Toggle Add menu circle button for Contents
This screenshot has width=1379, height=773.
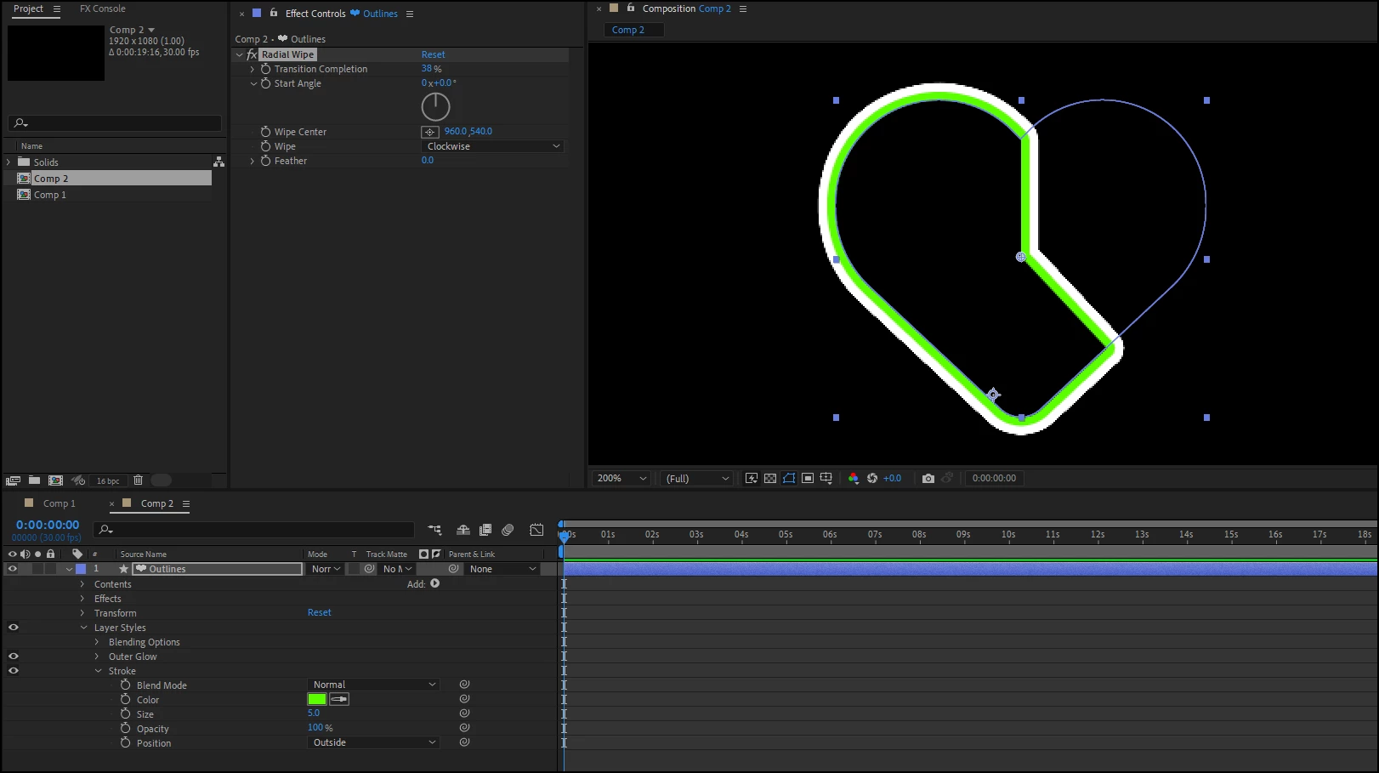click(x=435, y=583)
